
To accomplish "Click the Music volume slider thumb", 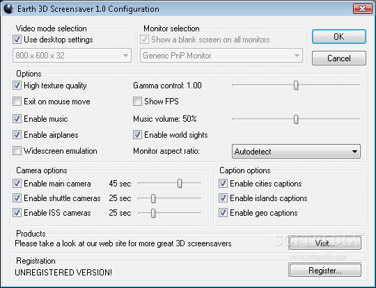I will 296,119.
